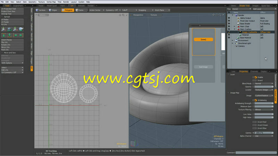278x156 pixels.
Task: Click the Base Shader sphere icon
Action: pyautogui.click(x=238, y=24)
